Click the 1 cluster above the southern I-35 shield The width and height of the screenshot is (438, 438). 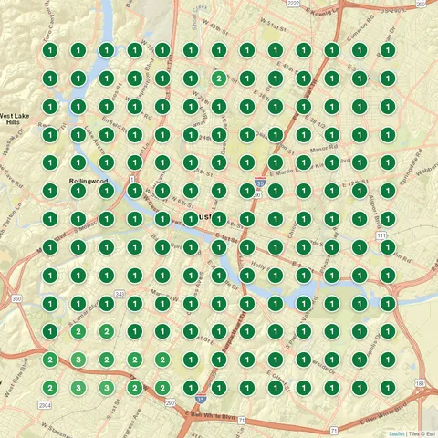pos(191,388)
